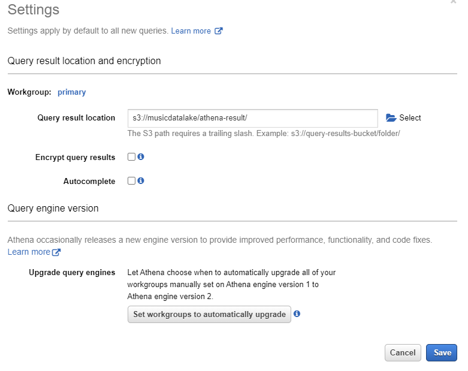Viewport: 468px width, 371px height.
Task: Enable the Encrypt query results checkbox
Action: coord(131,156)
